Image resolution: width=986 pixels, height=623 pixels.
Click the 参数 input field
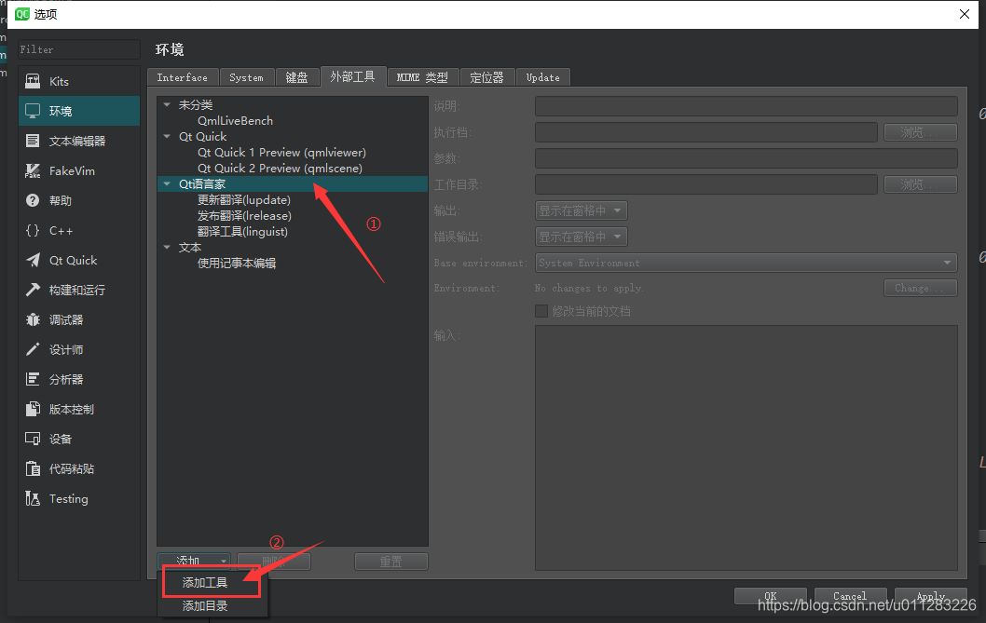pyautogui.click(x=746, y=158)
